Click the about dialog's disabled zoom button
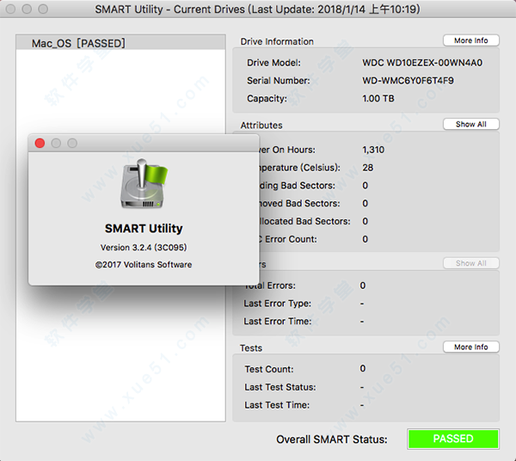 click(72, 143)
